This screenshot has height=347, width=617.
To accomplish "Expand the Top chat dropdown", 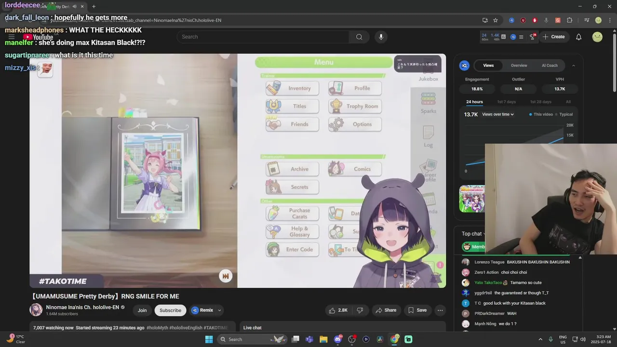I will [x=473, y=234].
